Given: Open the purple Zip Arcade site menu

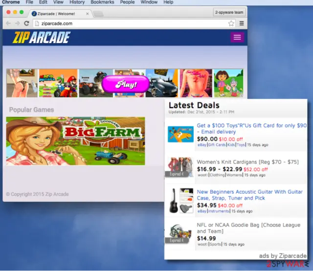Looking at the screenshot, I should [x=237, y=37].
